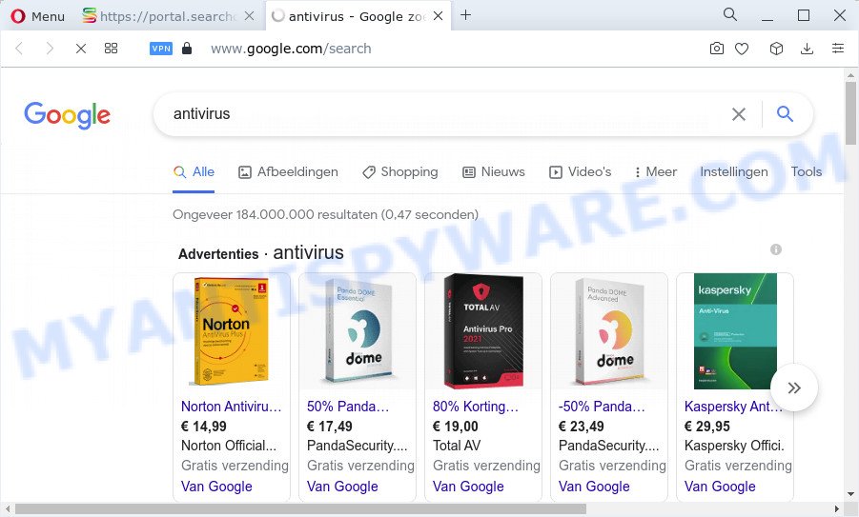
Task: Go back with the back arrow
Action: pos(19,49)
